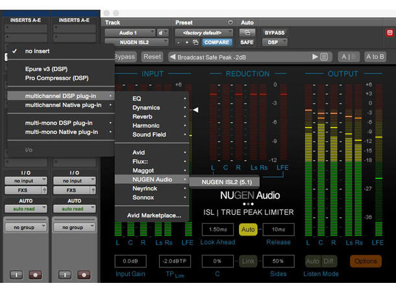Click the next preset plus button
The width and height of the screenshot is (396, 292).
tap(187, 42)
